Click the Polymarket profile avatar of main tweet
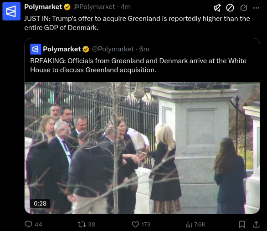267x231 pixels. coord(11,11)
